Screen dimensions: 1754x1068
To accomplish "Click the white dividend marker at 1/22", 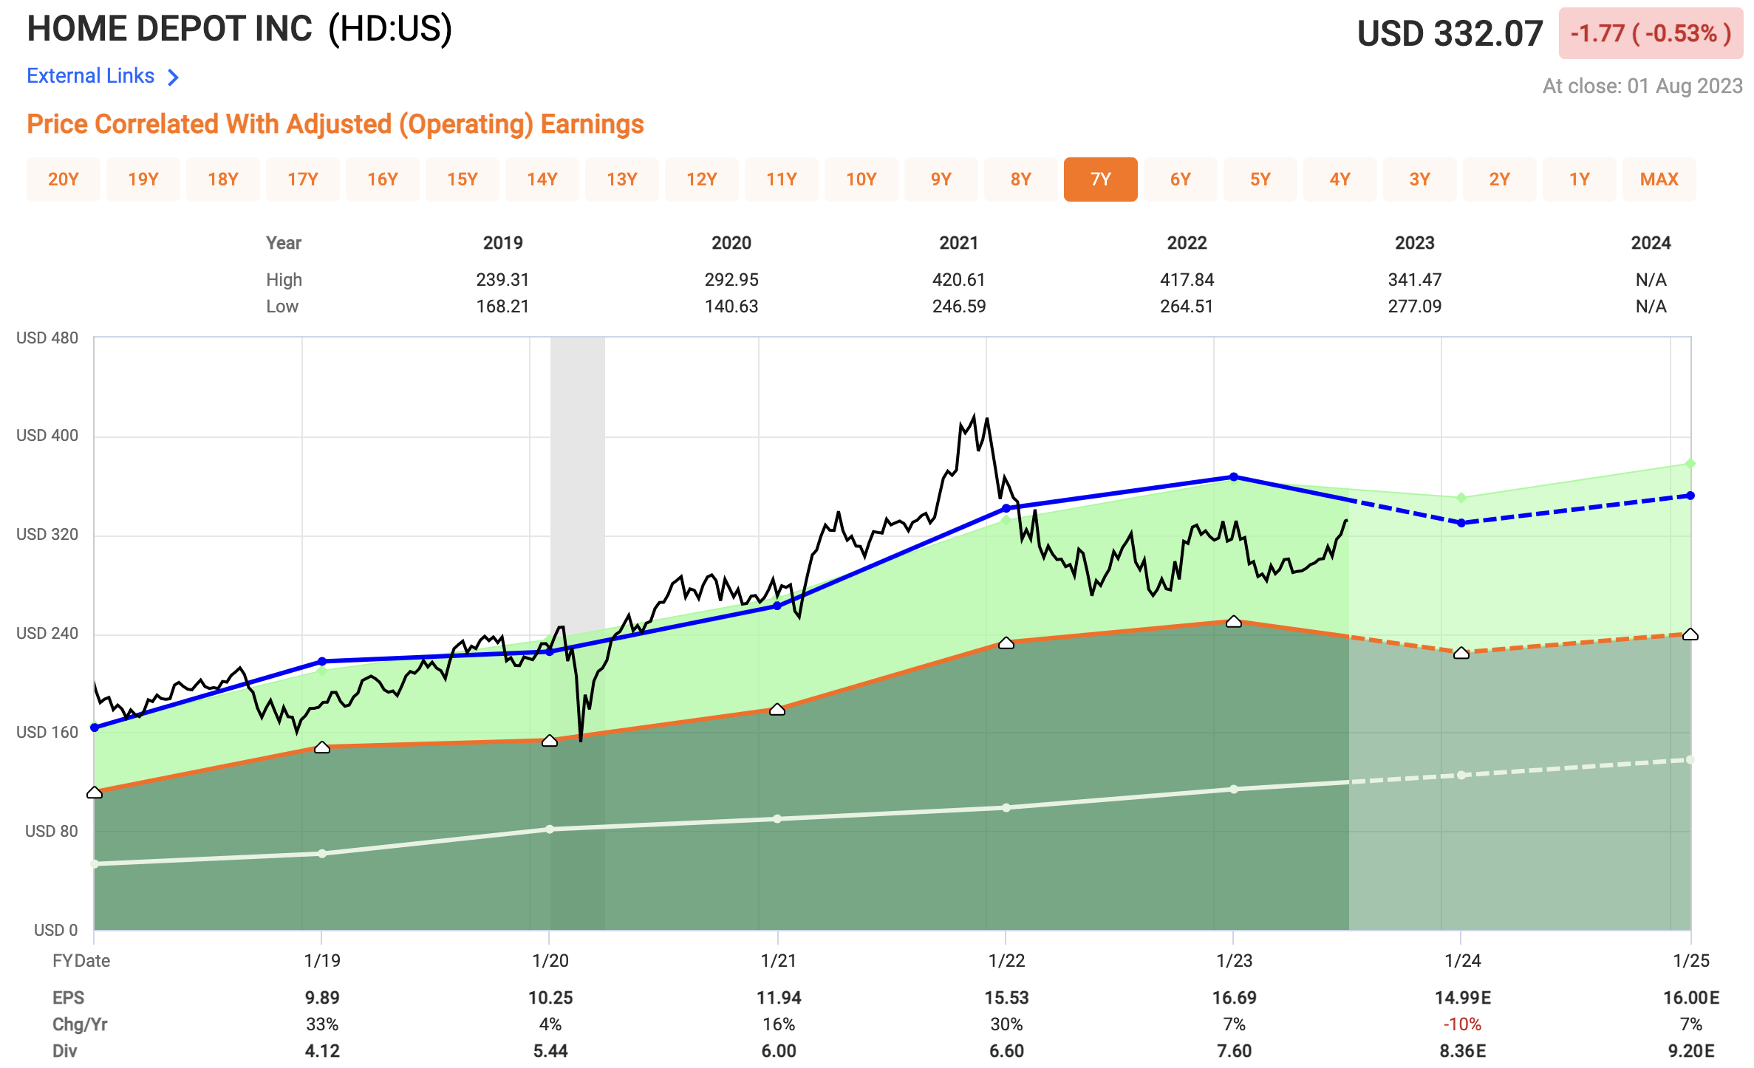I will (1006, 808).
